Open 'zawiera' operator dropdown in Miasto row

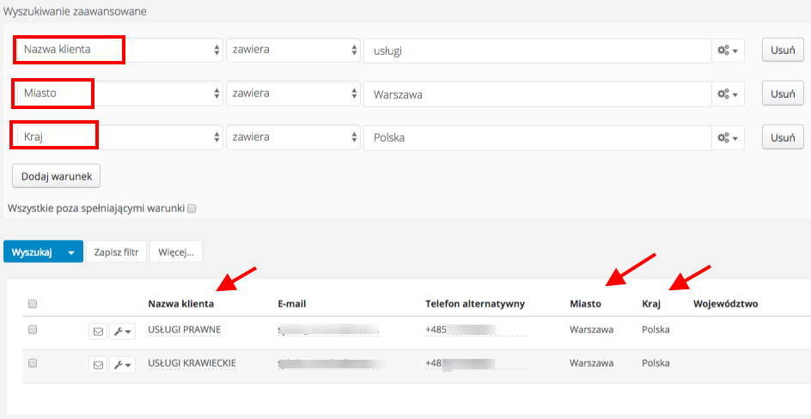(293, 94)
